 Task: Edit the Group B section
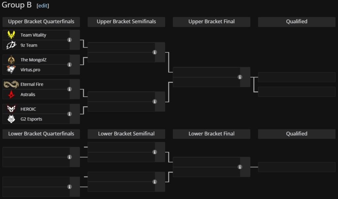click(x=43, y=6)
